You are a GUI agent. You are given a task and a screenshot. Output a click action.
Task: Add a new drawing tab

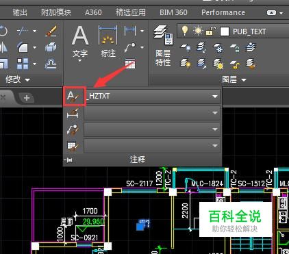pyautogui.click(x=27, y=98)
